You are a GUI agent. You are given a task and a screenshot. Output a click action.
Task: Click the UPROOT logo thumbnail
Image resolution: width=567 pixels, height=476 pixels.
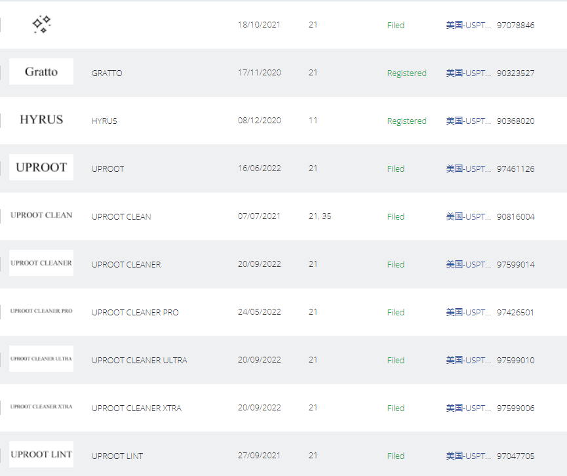[41, 167]
